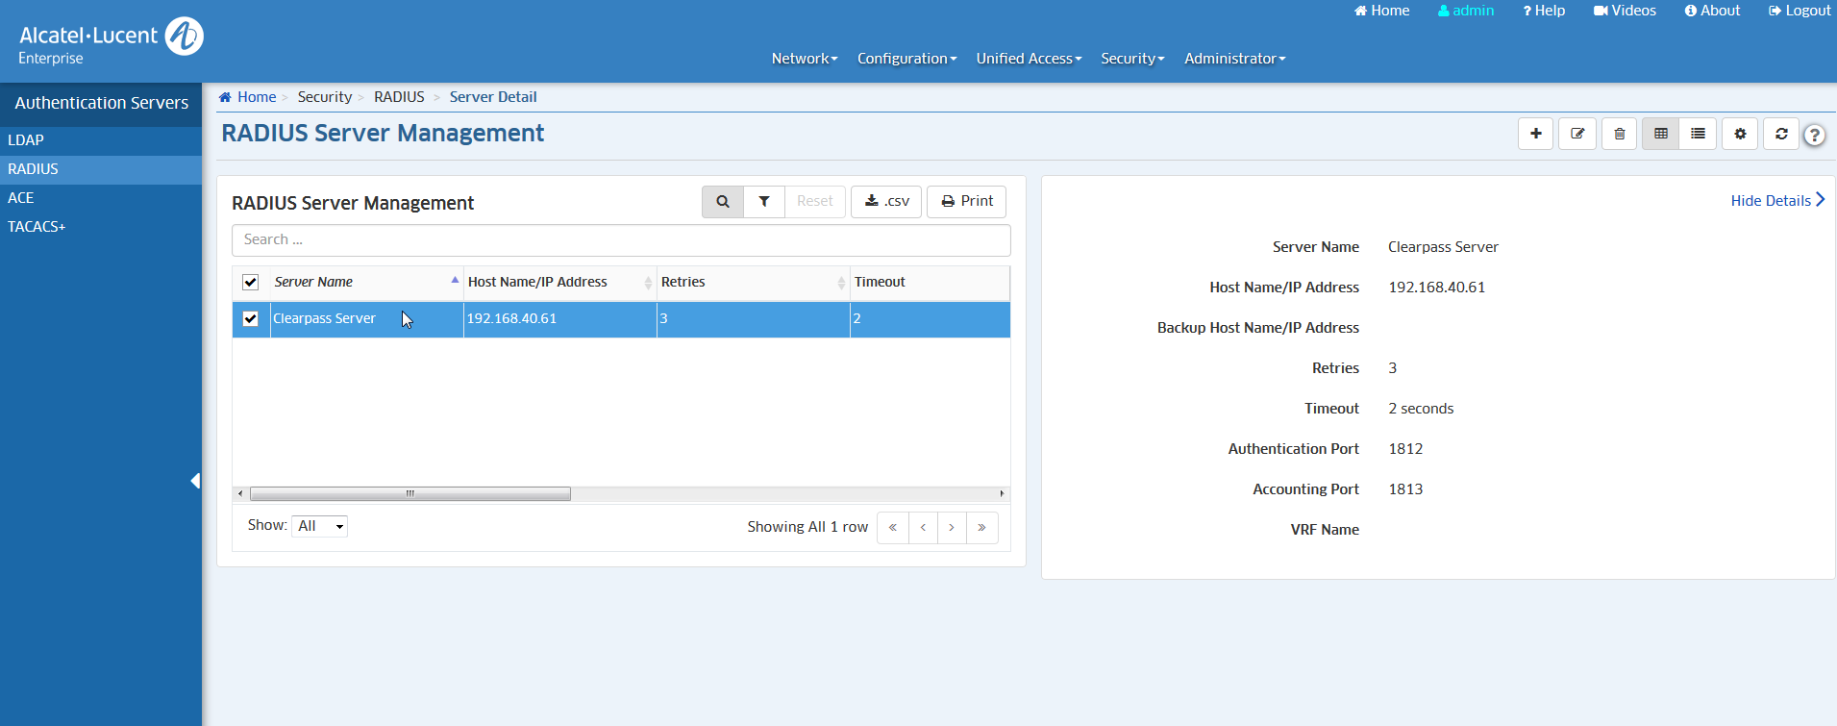Expand the Network menu
The image size is (1837, 726).
click(x=804, y=59)
